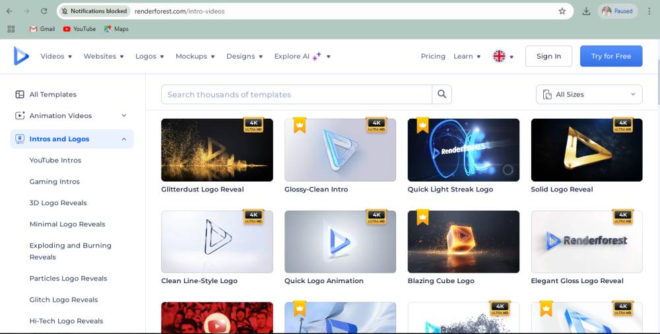This screenshot has height=334, width=660.
Task: Click the UK flag language icon
Action: [x=499, y=56]
